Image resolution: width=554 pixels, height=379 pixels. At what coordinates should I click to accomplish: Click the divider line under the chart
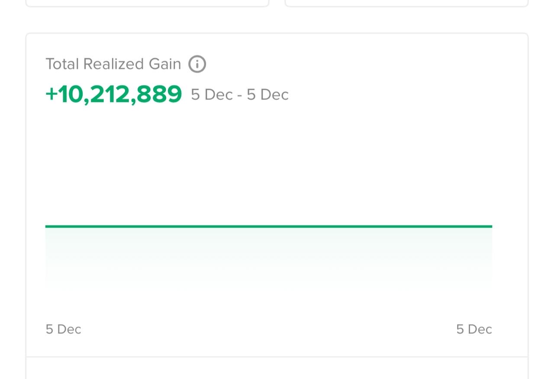click(x=277, y=357)
